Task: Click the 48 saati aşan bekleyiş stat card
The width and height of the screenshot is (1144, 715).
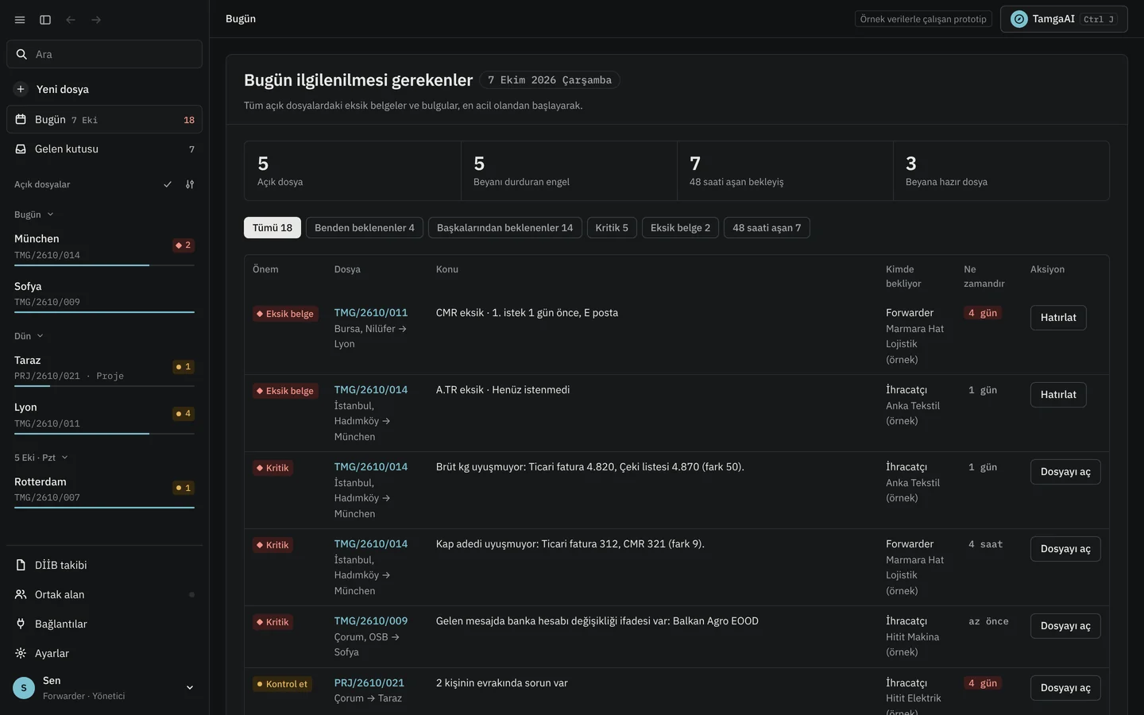Action: (x=785, y=171)
